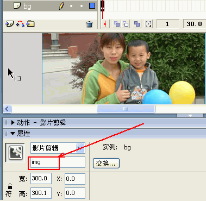Click frame rate value 30.0

[x=194, y=24]
